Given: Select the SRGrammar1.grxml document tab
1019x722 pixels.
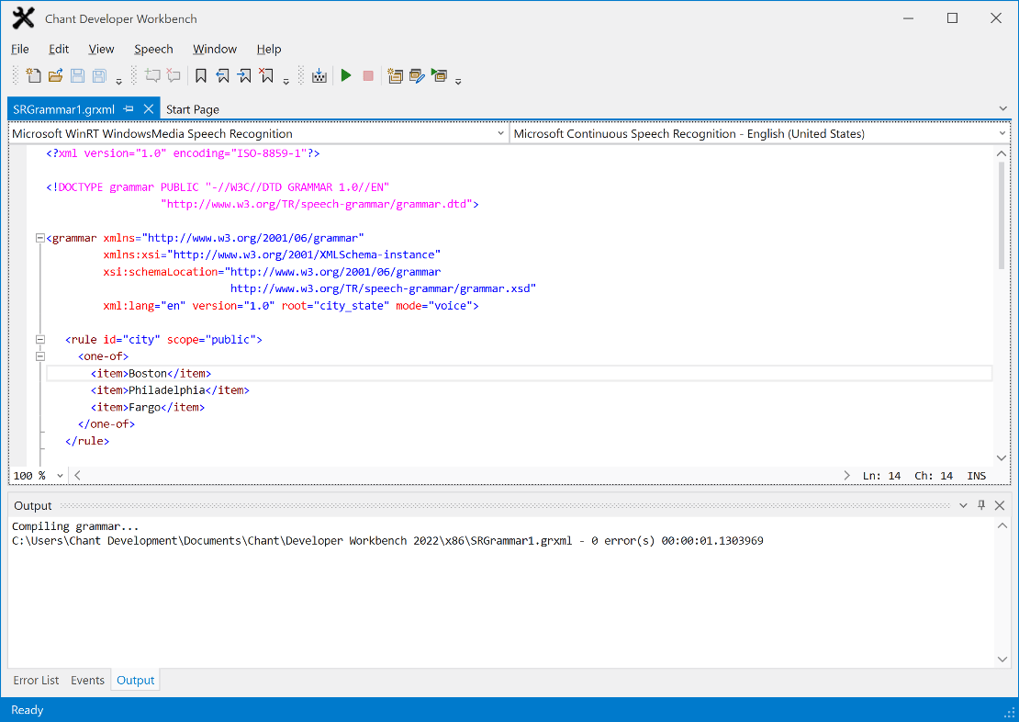Looking at the screenshot, I should (x=63, y=109).
